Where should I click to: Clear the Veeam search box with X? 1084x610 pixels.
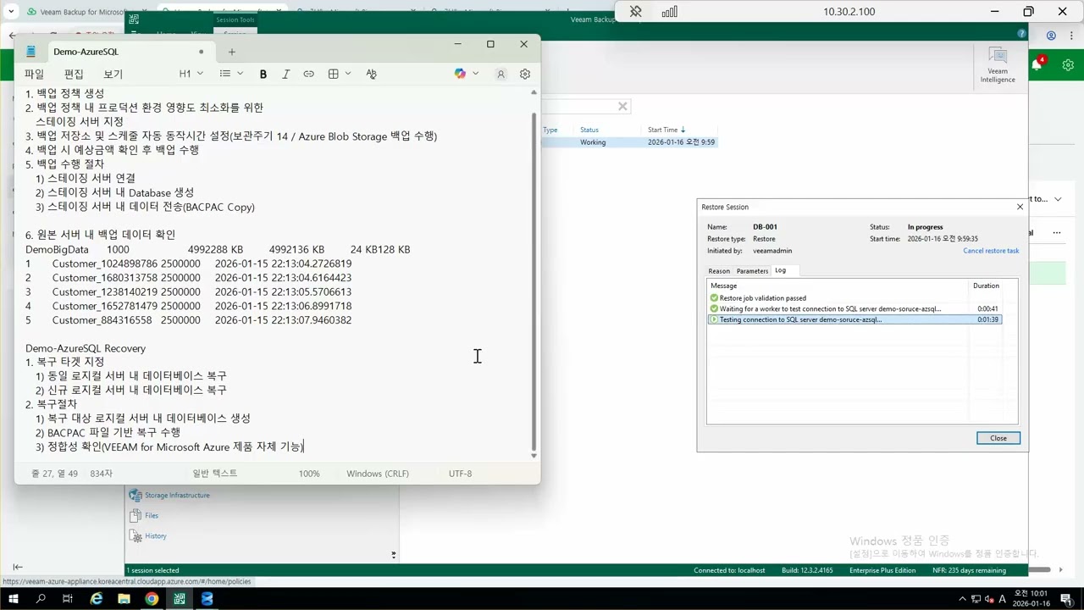[x=622, y=106]
